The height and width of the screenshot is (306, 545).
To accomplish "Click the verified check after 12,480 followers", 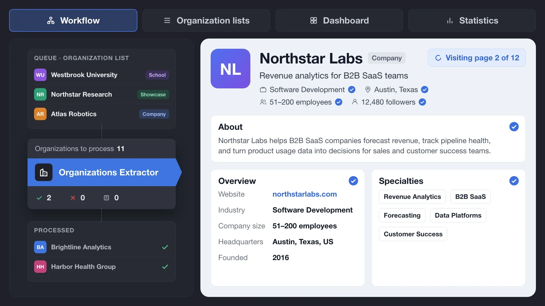I will 422,102.
